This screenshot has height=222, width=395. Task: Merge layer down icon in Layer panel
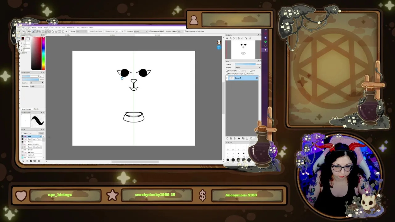pos(247,138)
